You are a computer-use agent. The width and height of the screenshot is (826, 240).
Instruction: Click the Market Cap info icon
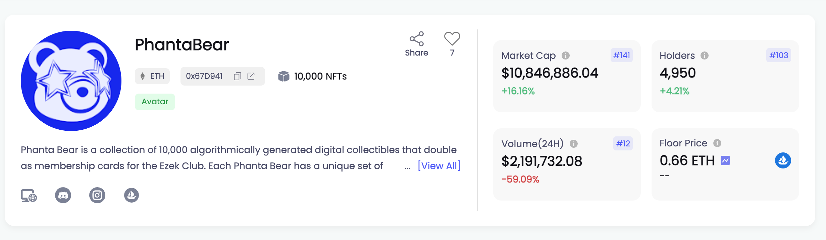point(566,55)
